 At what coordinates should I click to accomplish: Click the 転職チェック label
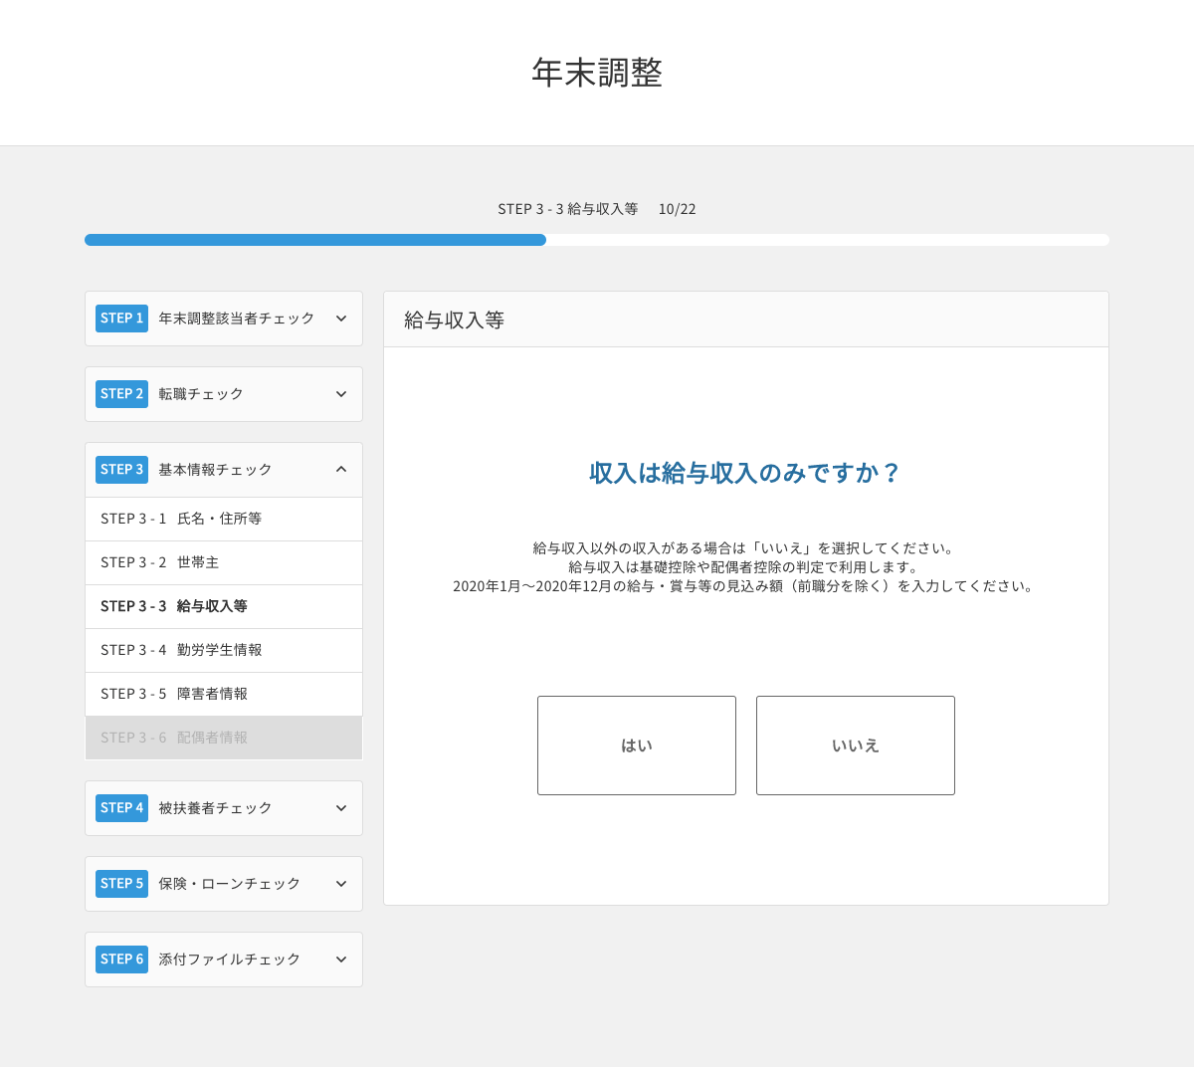coord(201,394)
